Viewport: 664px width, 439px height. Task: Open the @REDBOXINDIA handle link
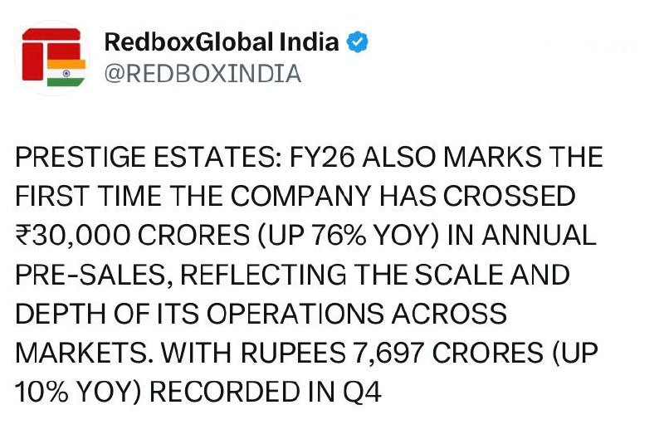click(x=203, y=74)
